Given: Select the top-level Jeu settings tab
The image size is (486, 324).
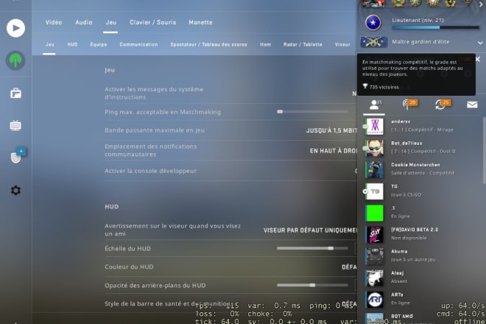Looking at the screenshot, I should click(111, 22).
